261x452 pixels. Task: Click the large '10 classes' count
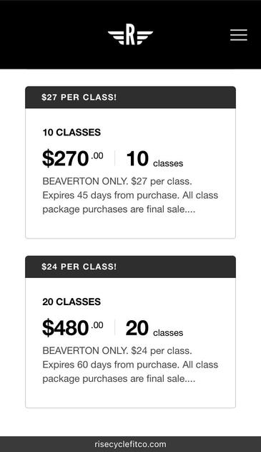pyautogui.click(x=154, y=159)
